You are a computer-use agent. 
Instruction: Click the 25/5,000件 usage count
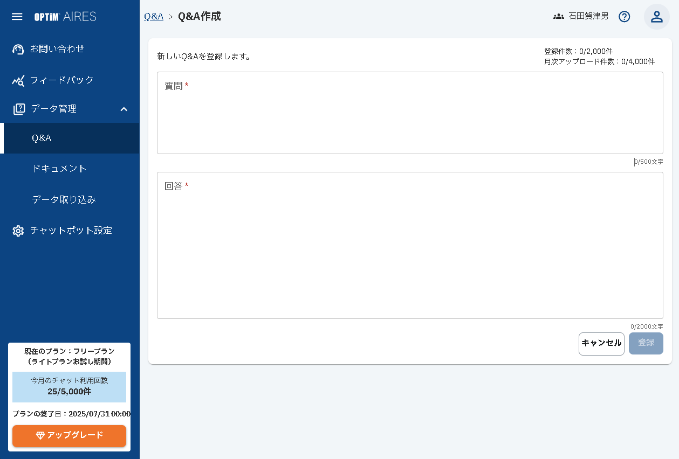[x=69, y=392]
